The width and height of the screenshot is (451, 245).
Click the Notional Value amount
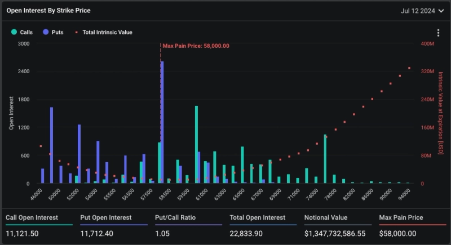[335, 234]
